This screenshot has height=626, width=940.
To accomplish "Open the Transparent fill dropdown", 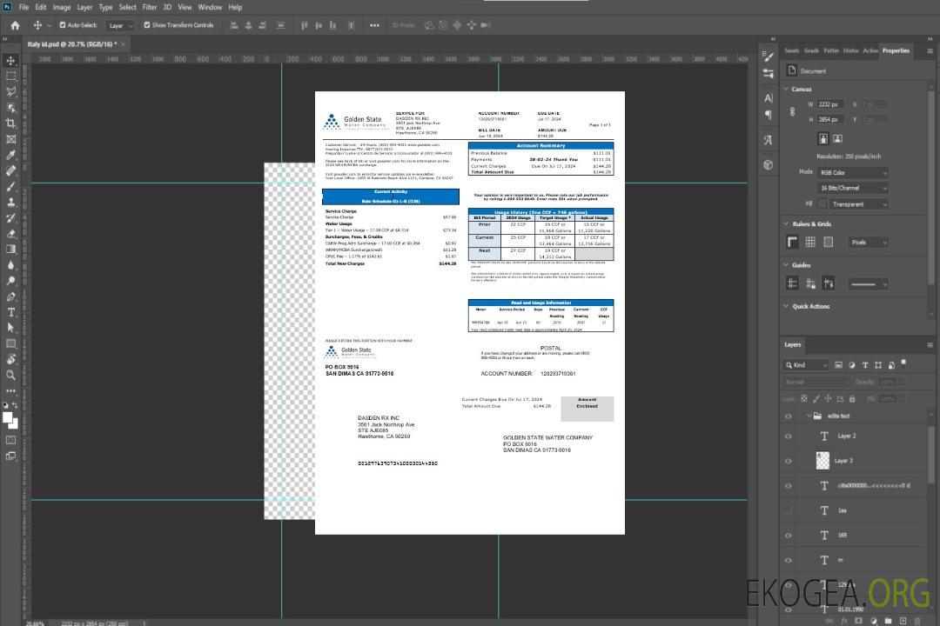I will tap(858, 204).
